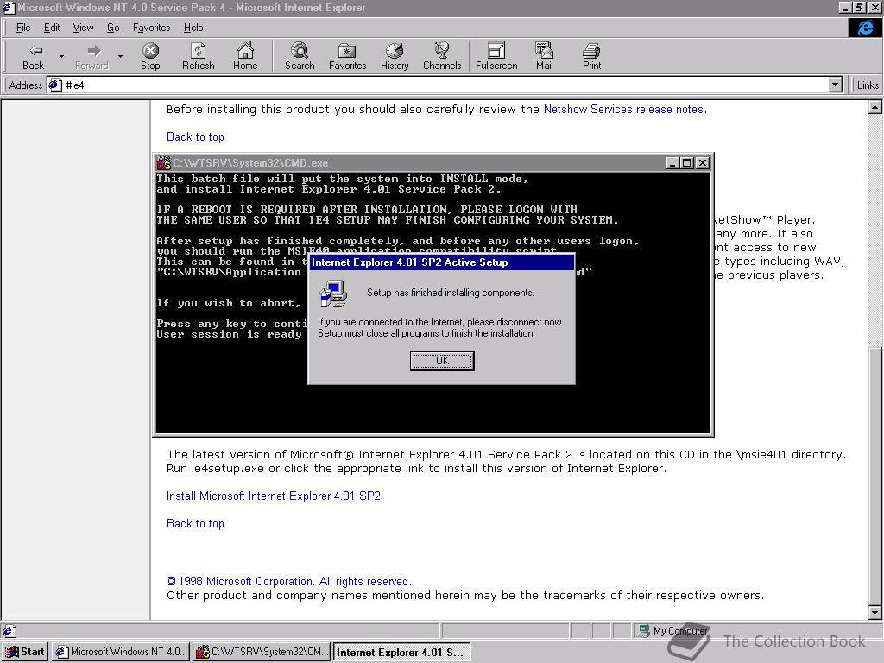The height and width of the screenshot is (663, 884).
Task: Open the Mail toolbar button
Action: [x=544, y=56]
